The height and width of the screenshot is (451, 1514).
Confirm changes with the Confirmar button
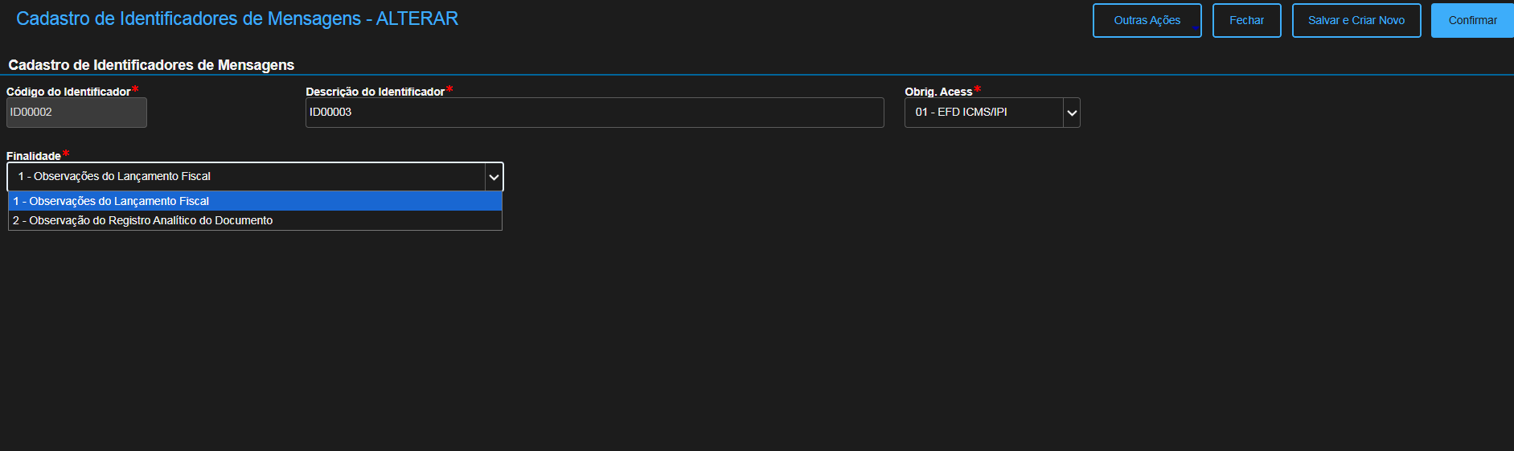click(1471, 21)
